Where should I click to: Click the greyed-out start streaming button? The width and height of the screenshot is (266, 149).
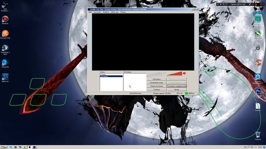tap(177, 79)
